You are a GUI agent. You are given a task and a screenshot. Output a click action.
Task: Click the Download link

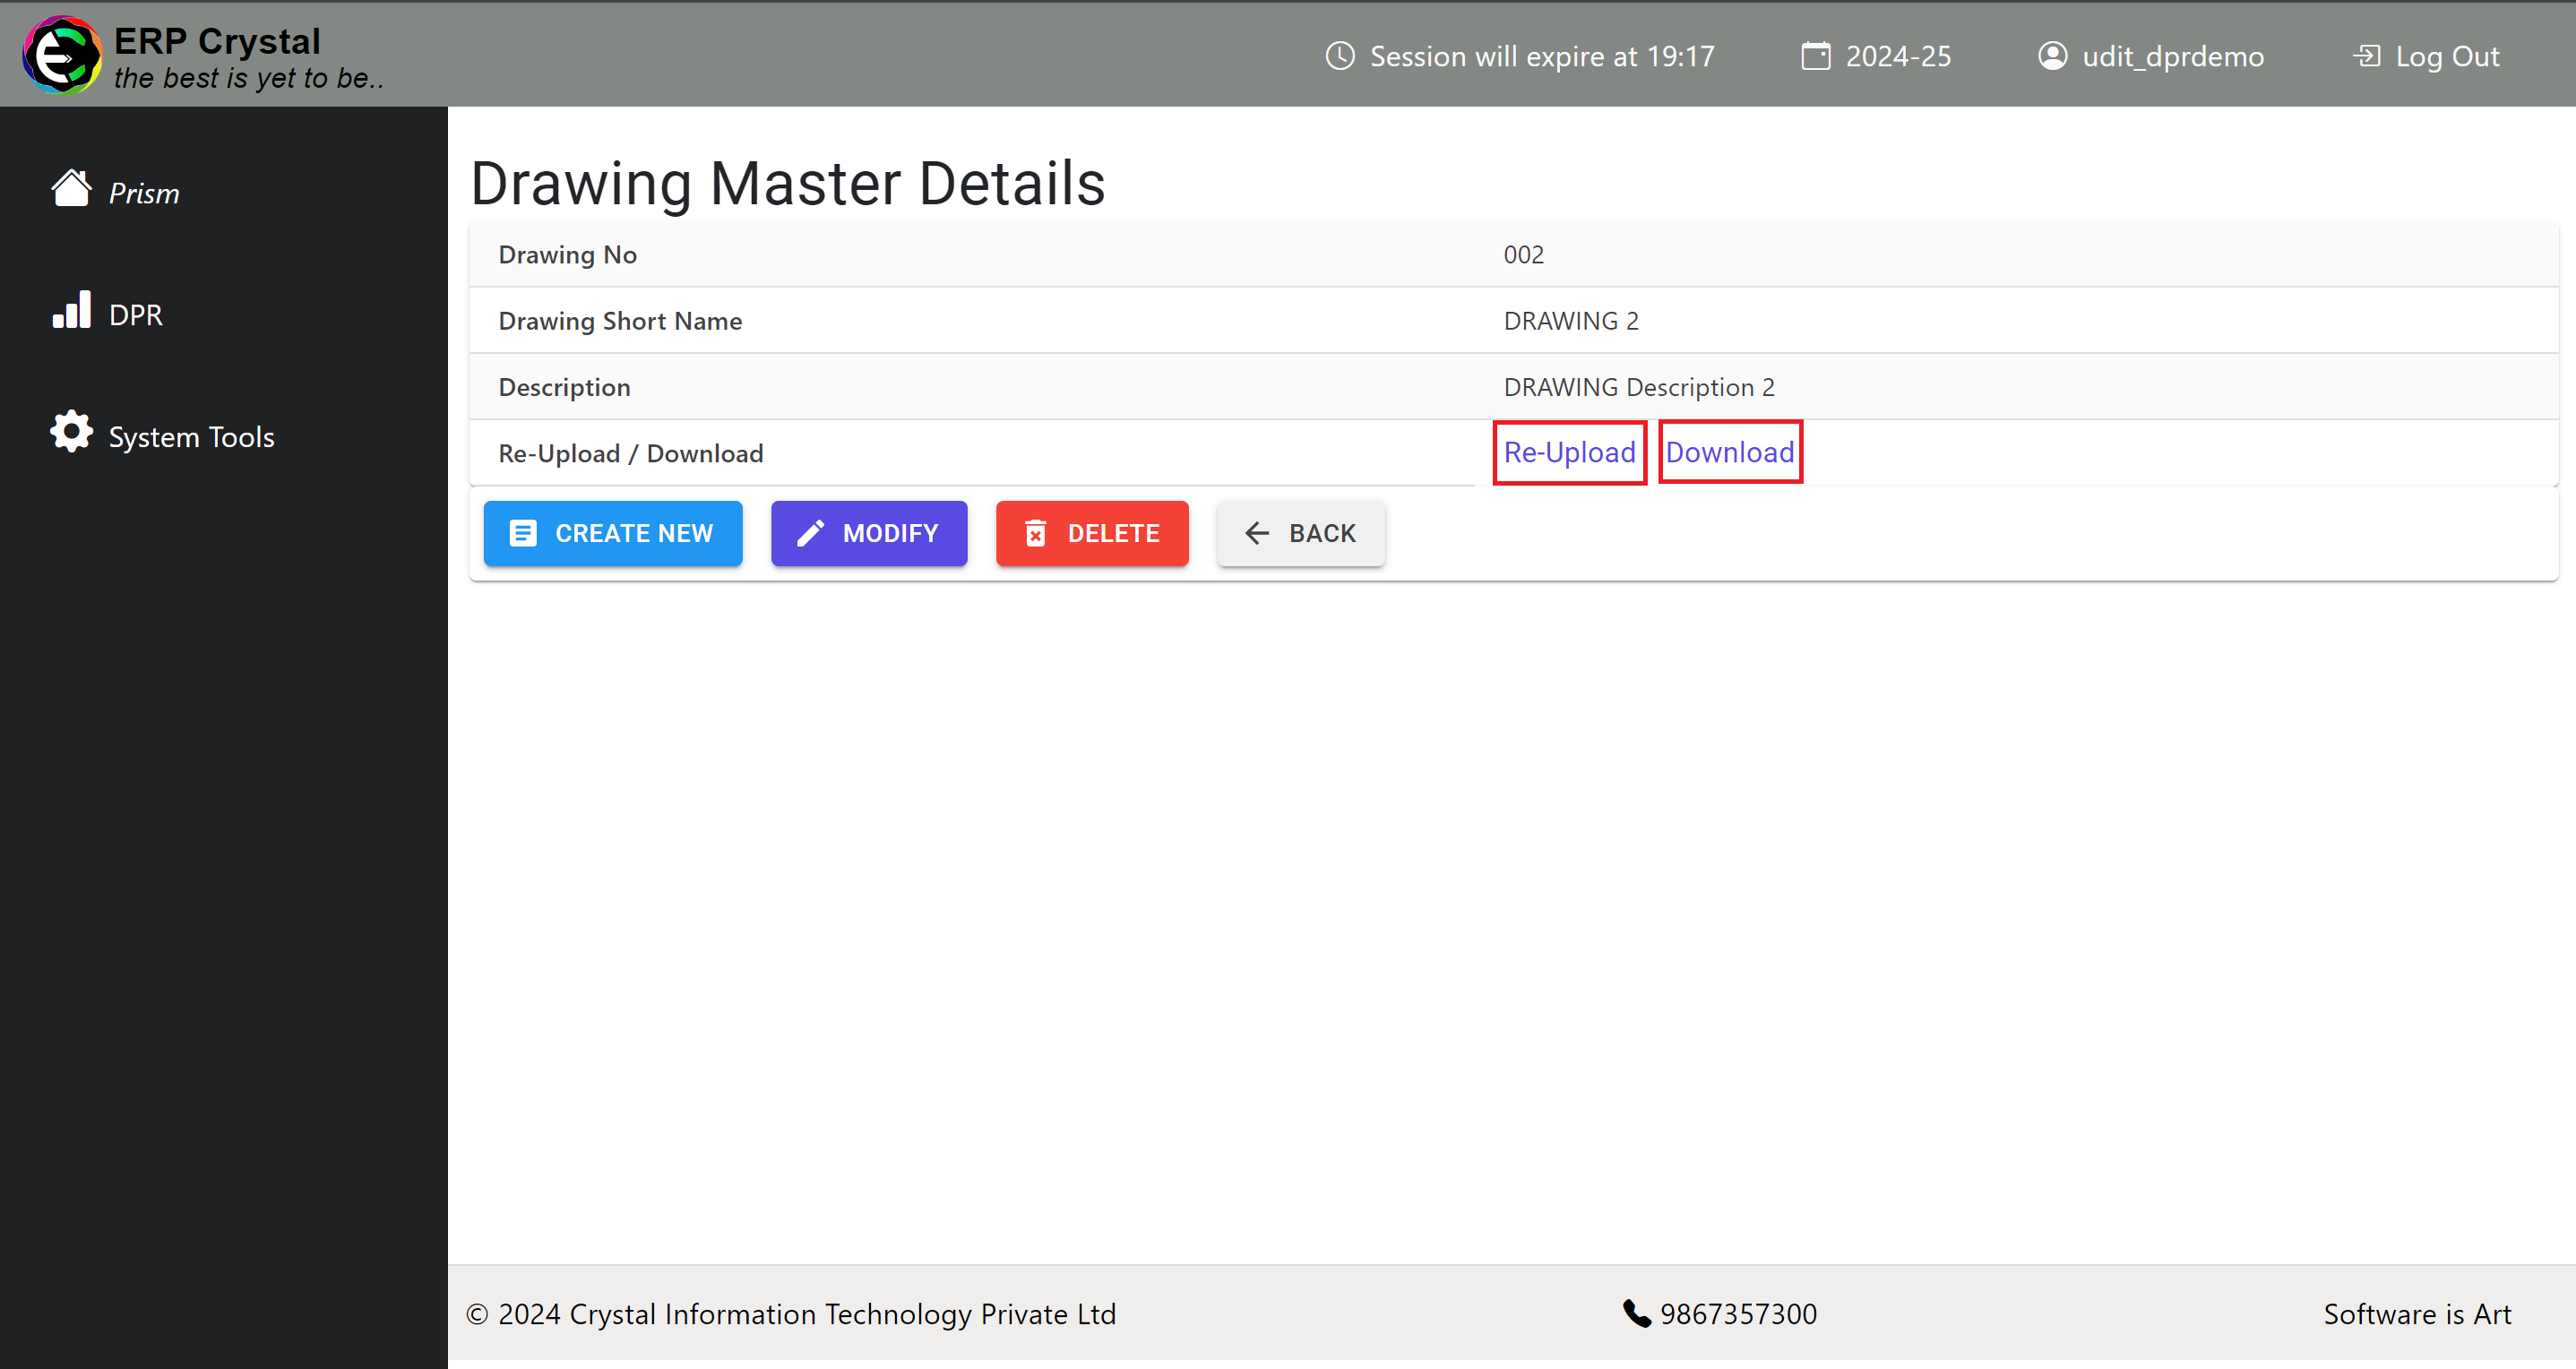point(1727,452)
